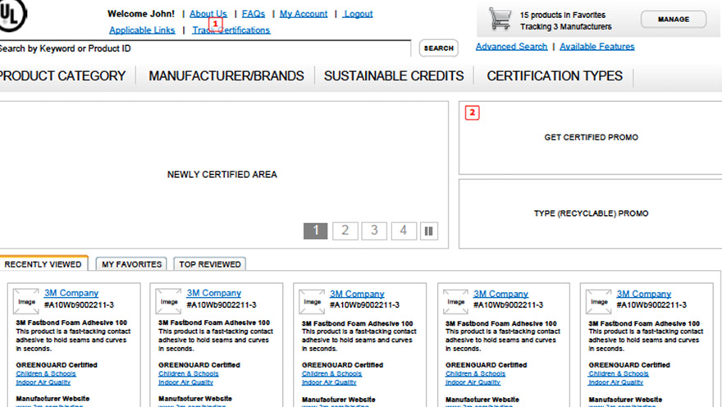Go to carousel slide 4
The width and height of the screenshot is (722, 407).
pos(403,231)
